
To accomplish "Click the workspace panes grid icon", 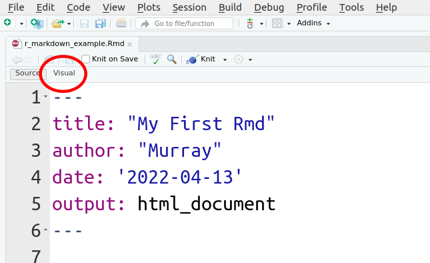I will tap(277, 23).
